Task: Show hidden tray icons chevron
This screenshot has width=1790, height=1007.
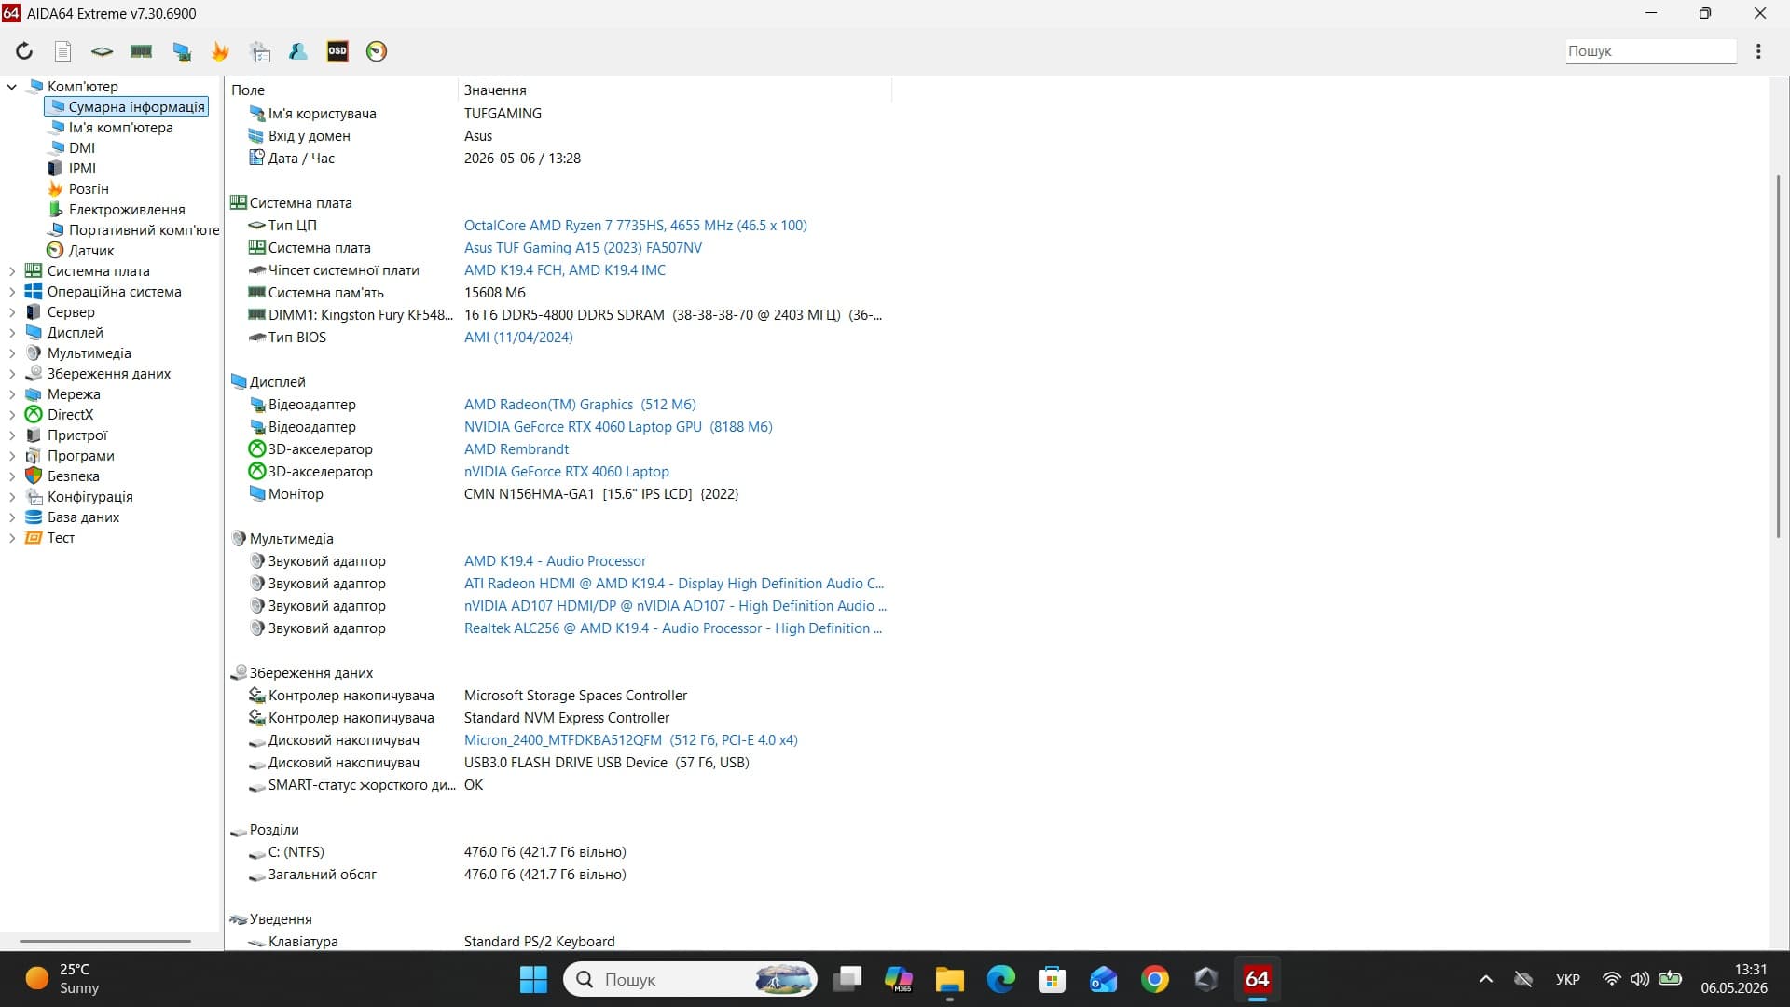Action: tap(1486, 979)
